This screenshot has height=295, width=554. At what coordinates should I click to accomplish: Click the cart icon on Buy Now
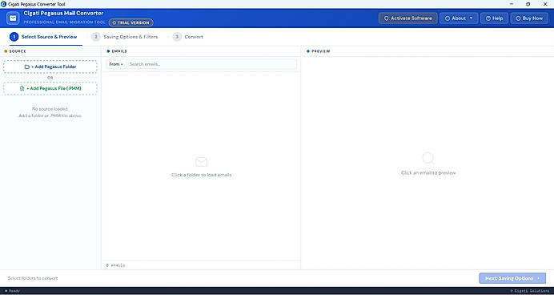(518, 18)
